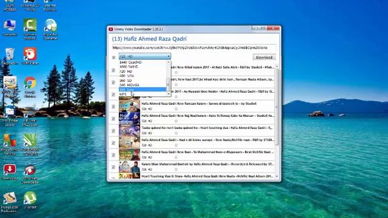Uncheck the Ya Muhammed Noor-e-Mujassam checkbox
The width and height of the screenshot is (388, 218).
[113, 155]
